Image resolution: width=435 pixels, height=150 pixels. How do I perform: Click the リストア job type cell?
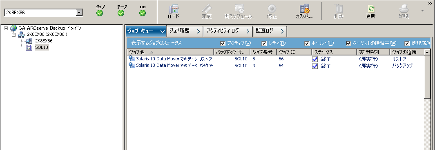[x=399, y=59]
